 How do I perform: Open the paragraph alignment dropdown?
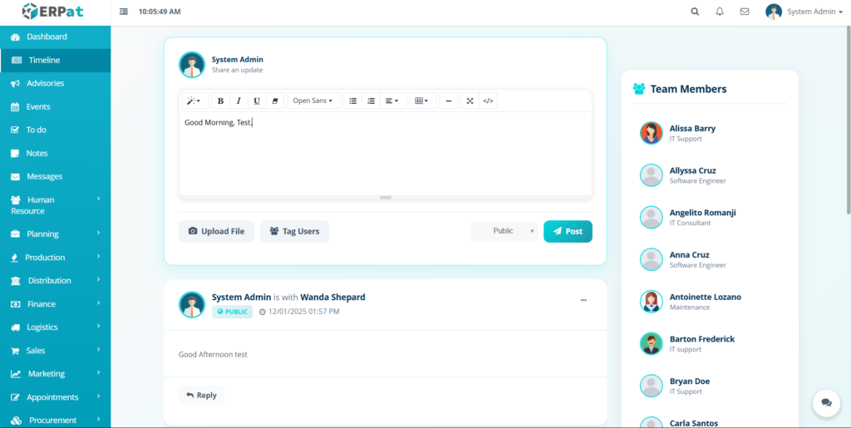392,101
